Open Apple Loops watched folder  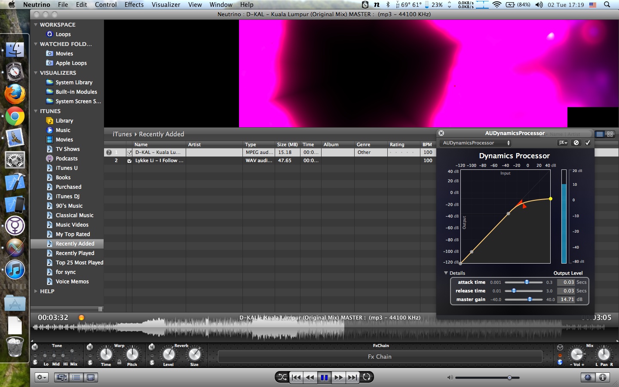coord(71,63)
